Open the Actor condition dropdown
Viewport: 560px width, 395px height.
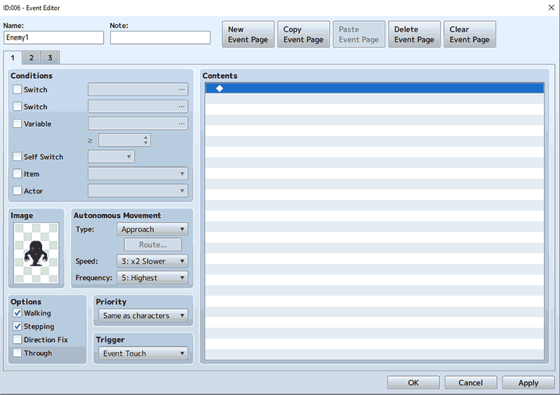(x=138, y=191)
